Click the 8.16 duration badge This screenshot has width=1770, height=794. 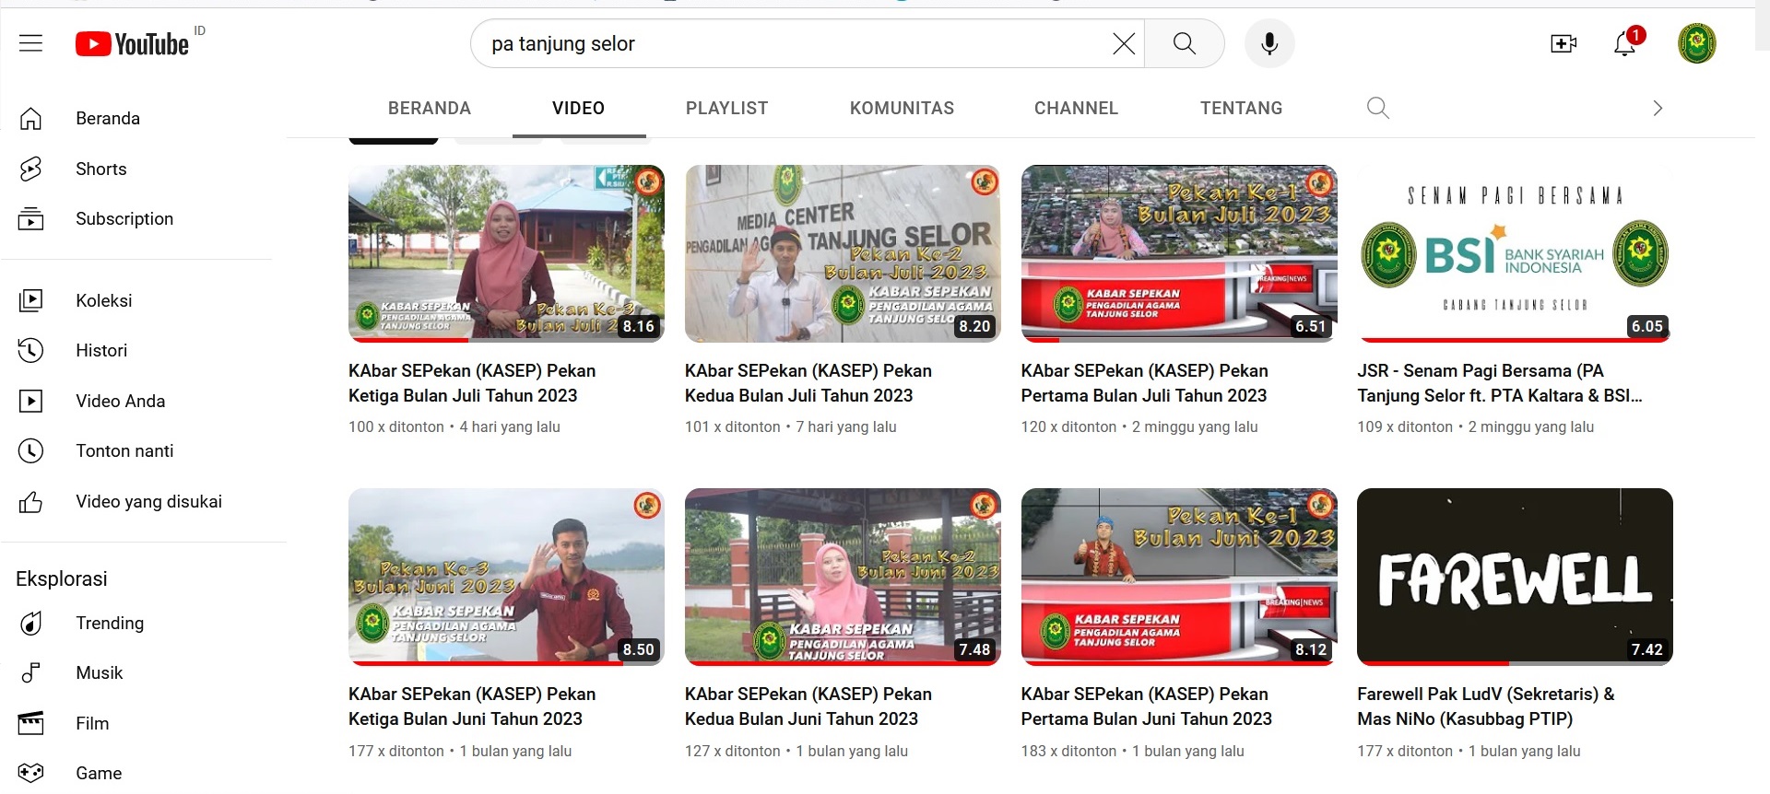[638, 326]
